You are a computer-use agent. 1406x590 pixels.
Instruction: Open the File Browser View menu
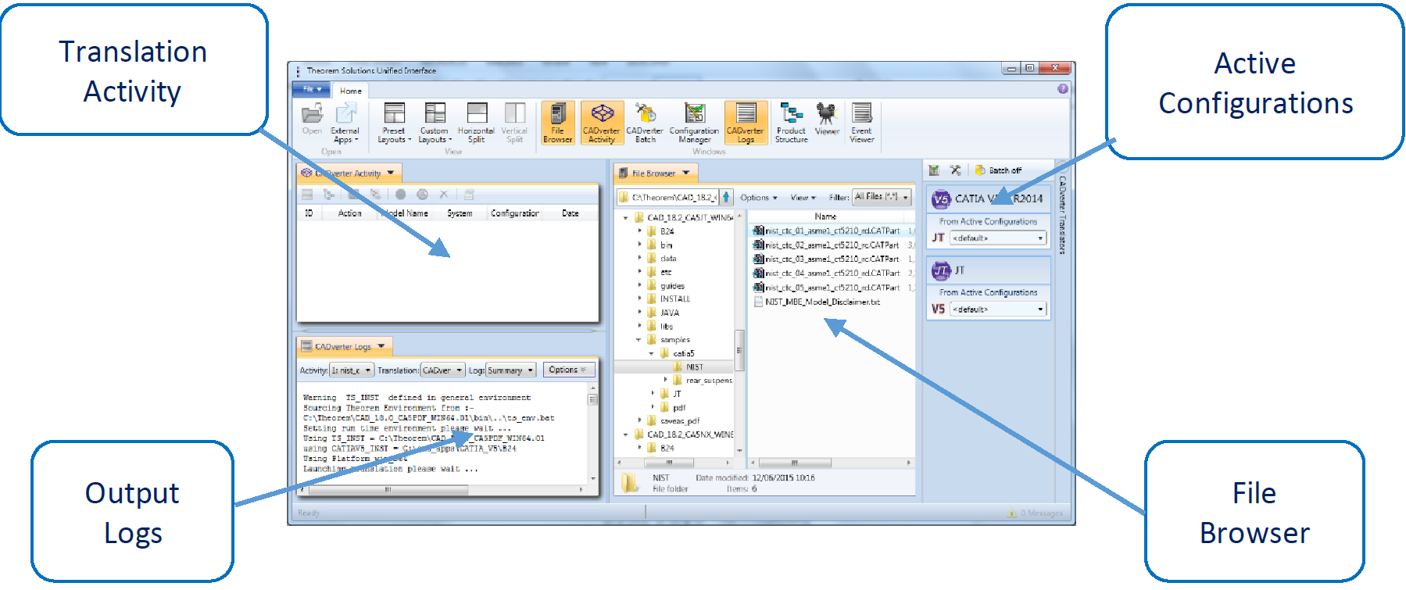[803, 198]
